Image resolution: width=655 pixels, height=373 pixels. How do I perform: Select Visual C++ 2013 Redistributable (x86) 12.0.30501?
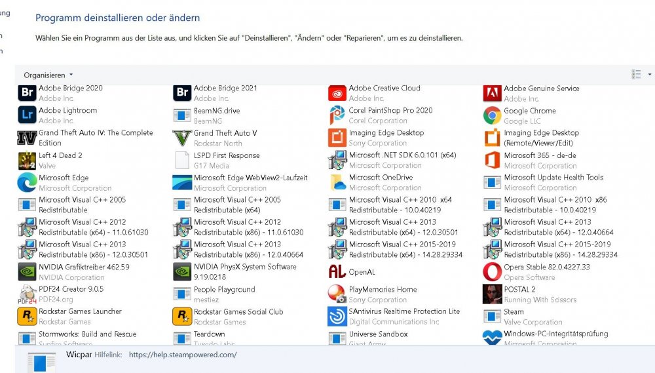point(83,250)
